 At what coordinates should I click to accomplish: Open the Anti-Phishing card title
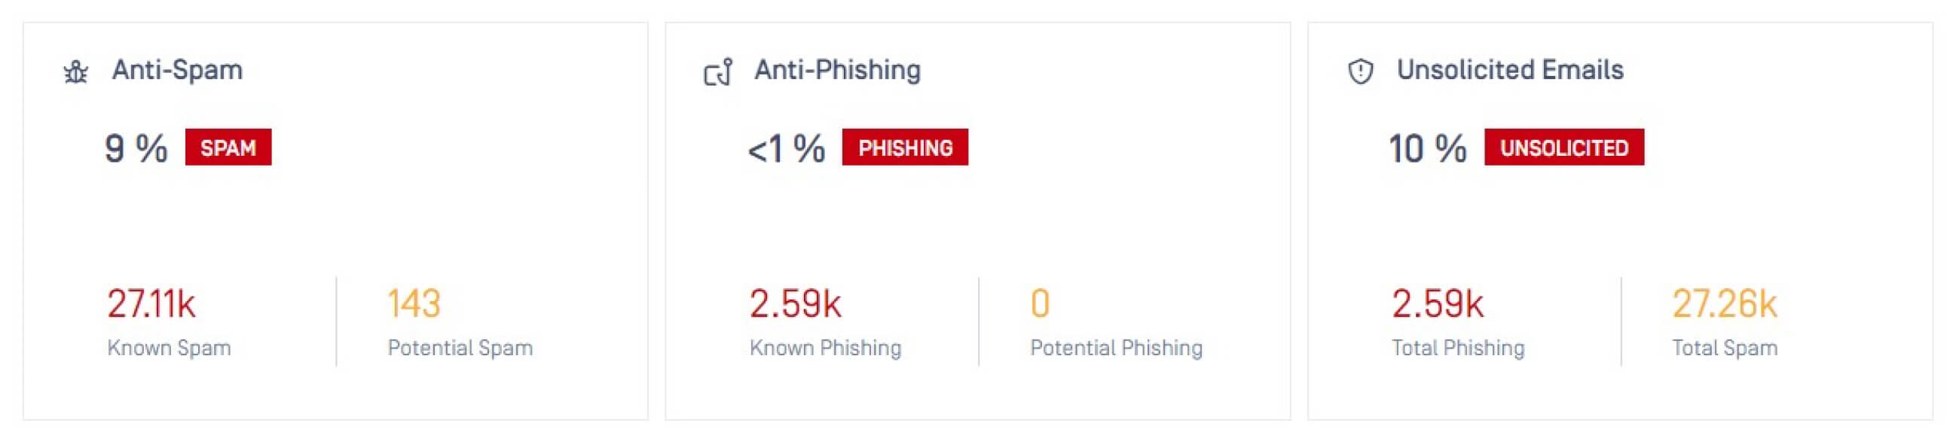837,70
